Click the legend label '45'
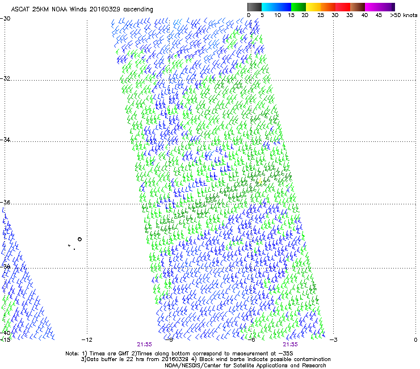 (379, 15)
